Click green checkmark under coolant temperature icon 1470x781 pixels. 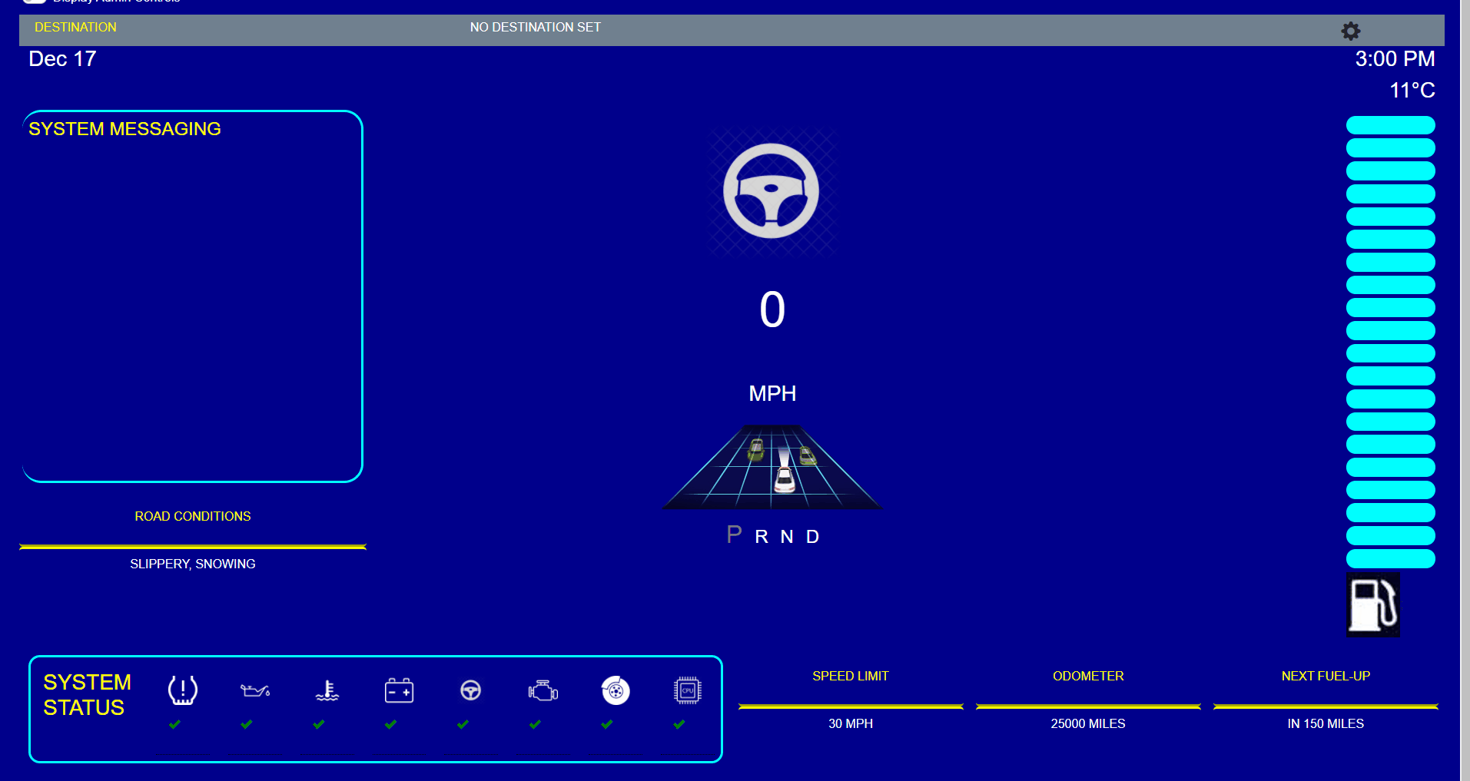click(x=319, y=724)
